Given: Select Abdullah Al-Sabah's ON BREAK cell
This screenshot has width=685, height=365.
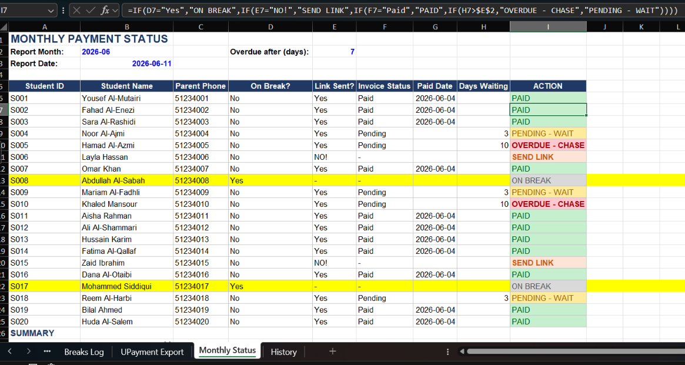Looking at the screenshot, I should 548,181.
